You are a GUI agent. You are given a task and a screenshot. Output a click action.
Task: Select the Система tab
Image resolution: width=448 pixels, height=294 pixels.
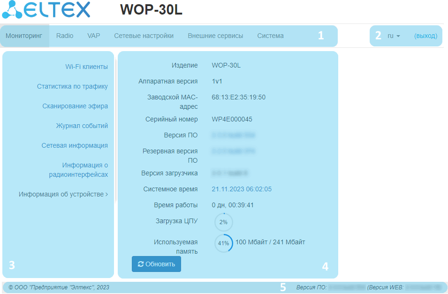270,36
